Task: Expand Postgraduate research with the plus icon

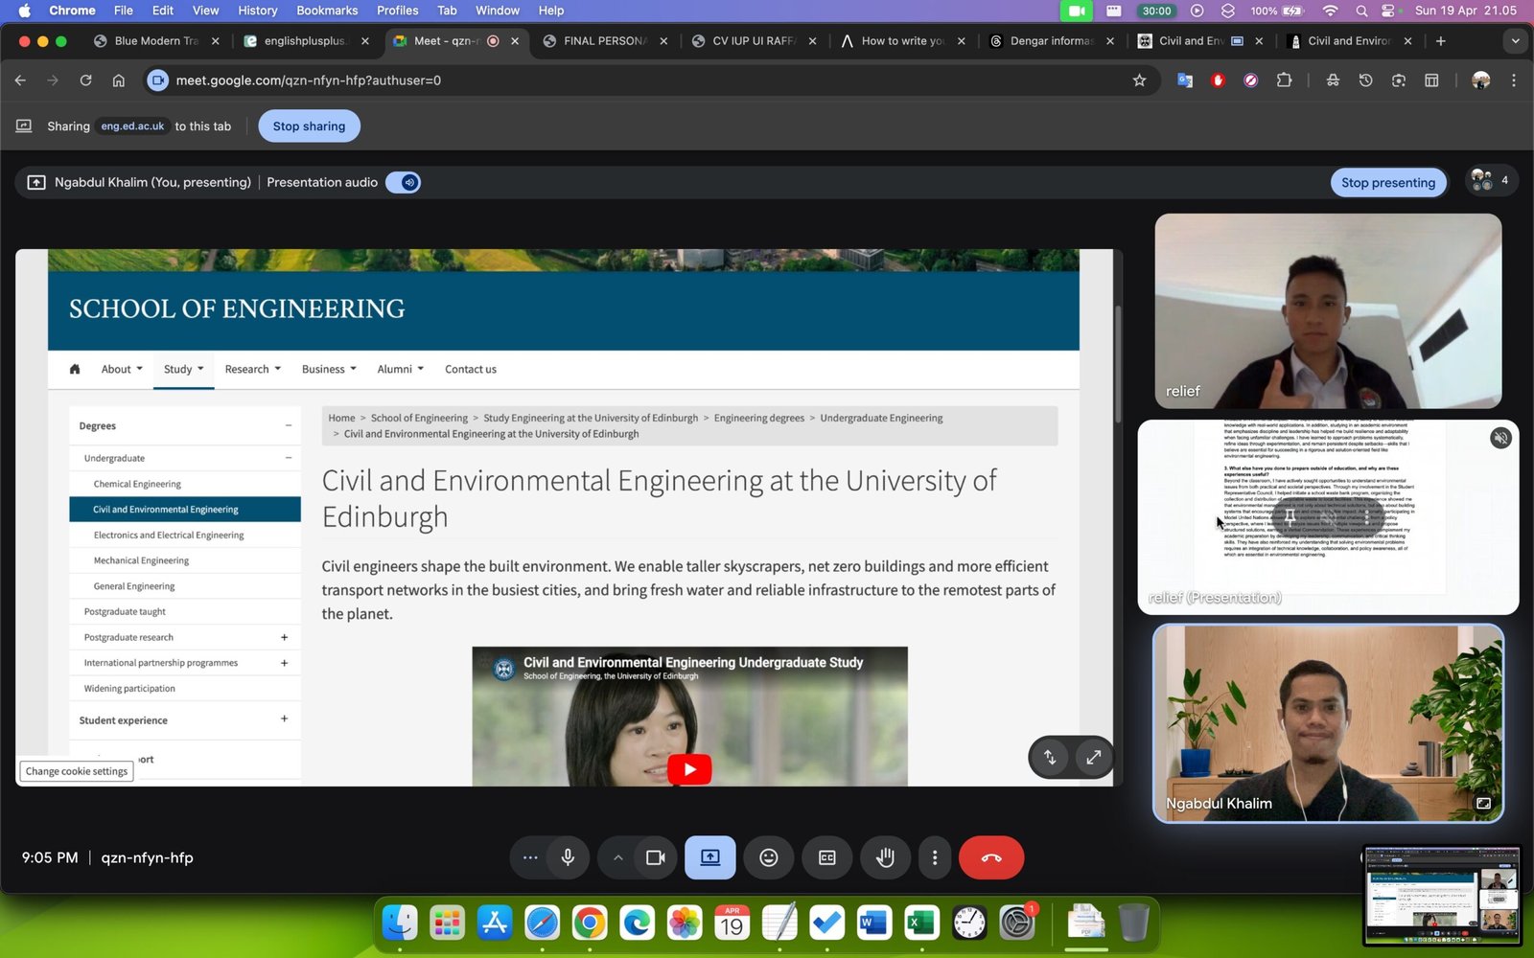Action: [x=284, y=637]
